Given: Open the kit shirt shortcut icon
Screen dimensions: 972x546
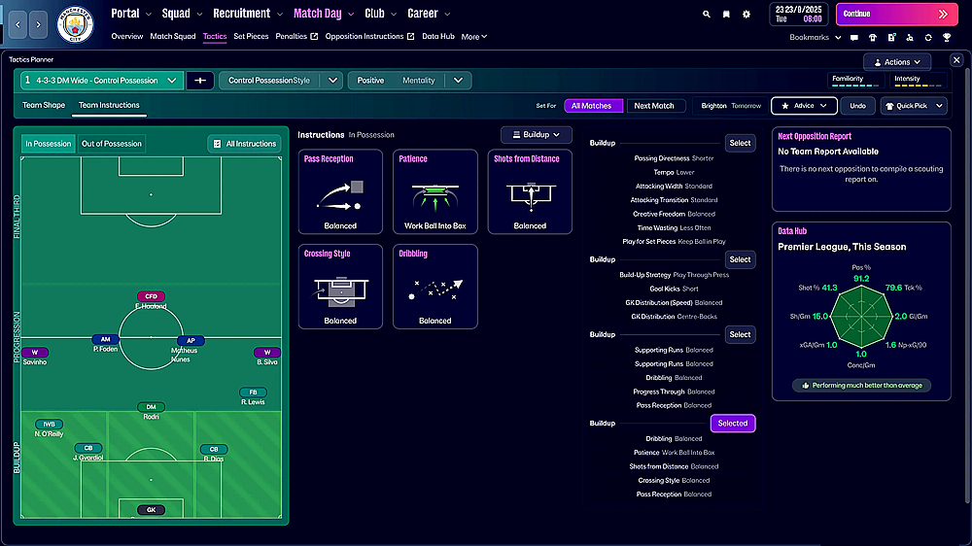Looking at the screenshot, I should coord(872,38).
